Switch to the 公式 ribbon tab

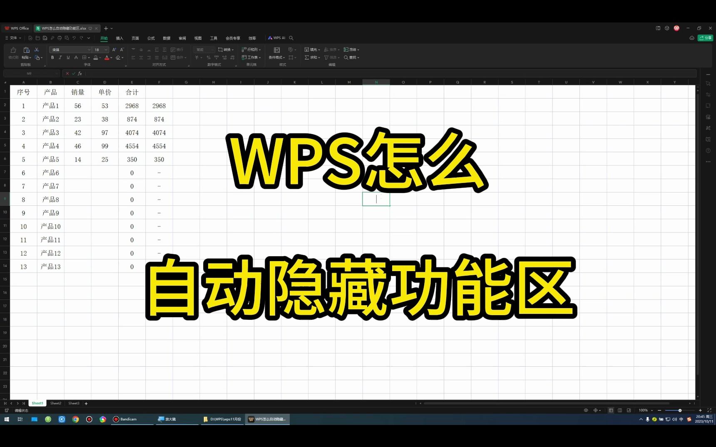pos(151,38)
